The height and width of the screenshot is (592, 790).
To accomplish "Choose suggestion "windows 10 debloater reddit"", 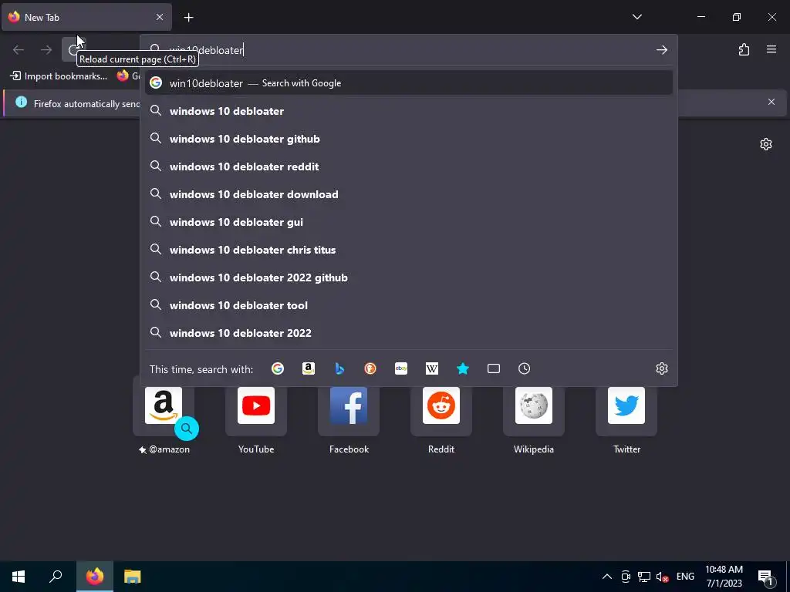I will click(409, 166).
